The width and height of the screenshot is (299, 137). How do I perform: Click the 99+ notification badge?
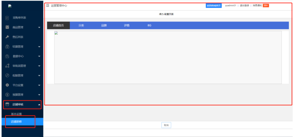(x=265, y=5)
